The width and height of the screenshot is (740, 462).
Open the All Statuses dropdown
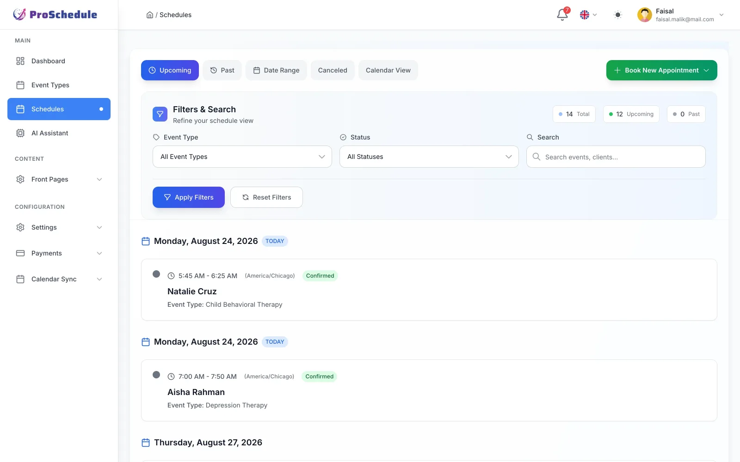pos(429,157)
